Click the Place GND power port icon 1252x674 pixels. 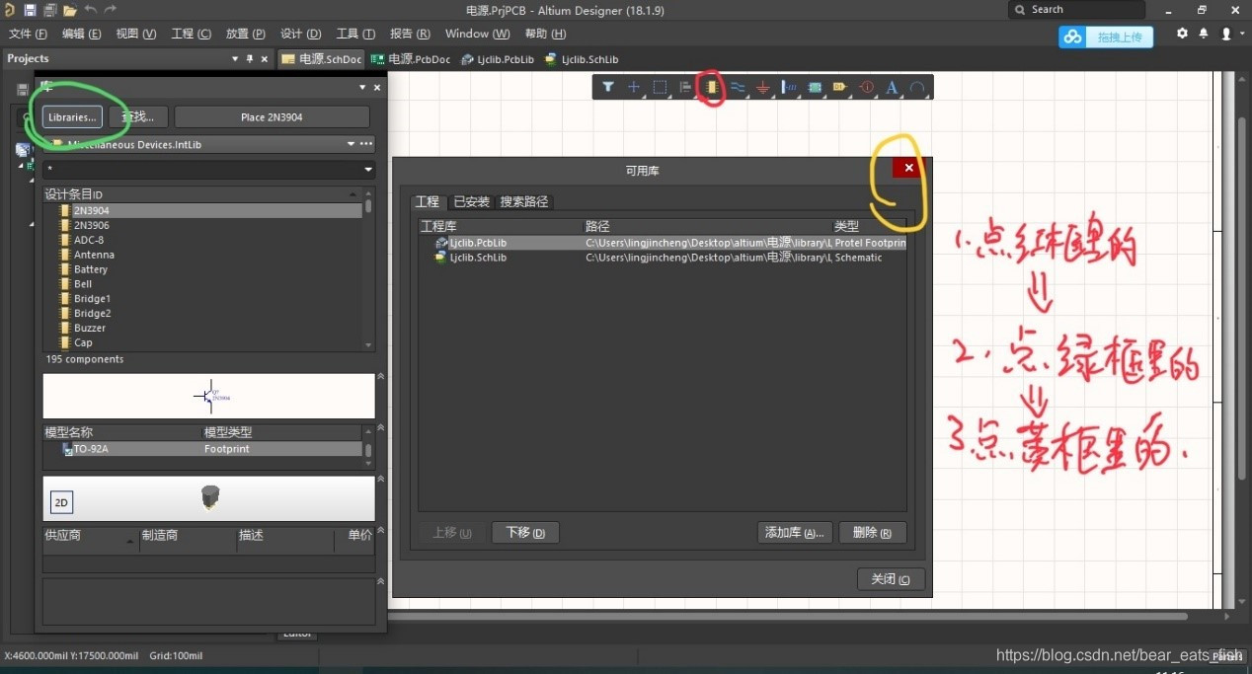click(762, 88)
